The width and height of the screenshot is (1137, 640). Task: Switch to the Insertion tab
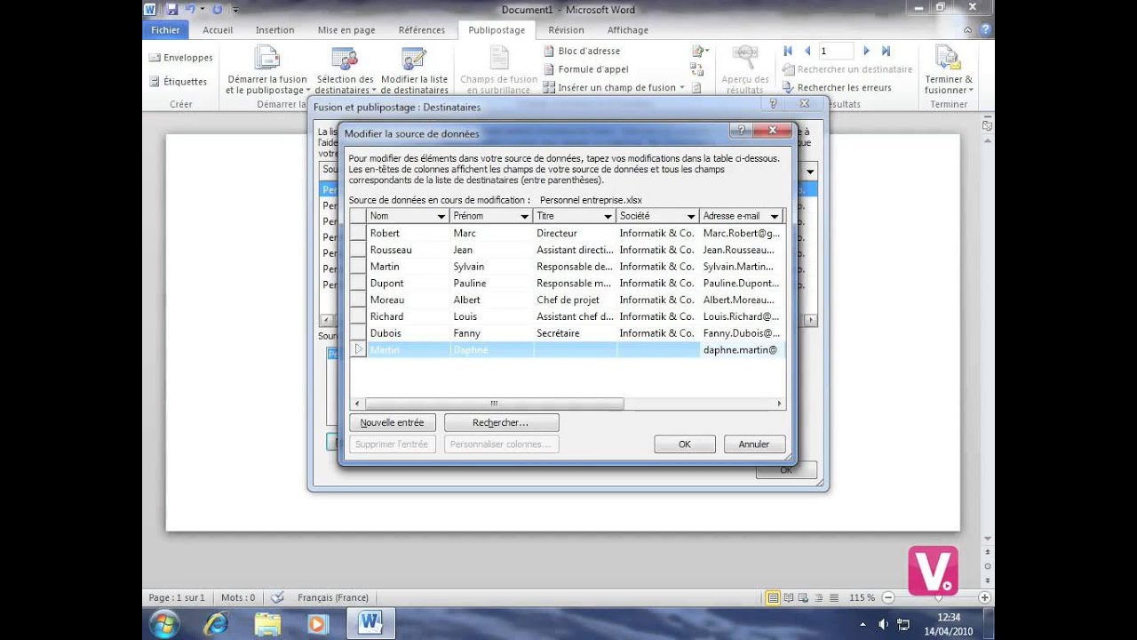click(275, 30)
